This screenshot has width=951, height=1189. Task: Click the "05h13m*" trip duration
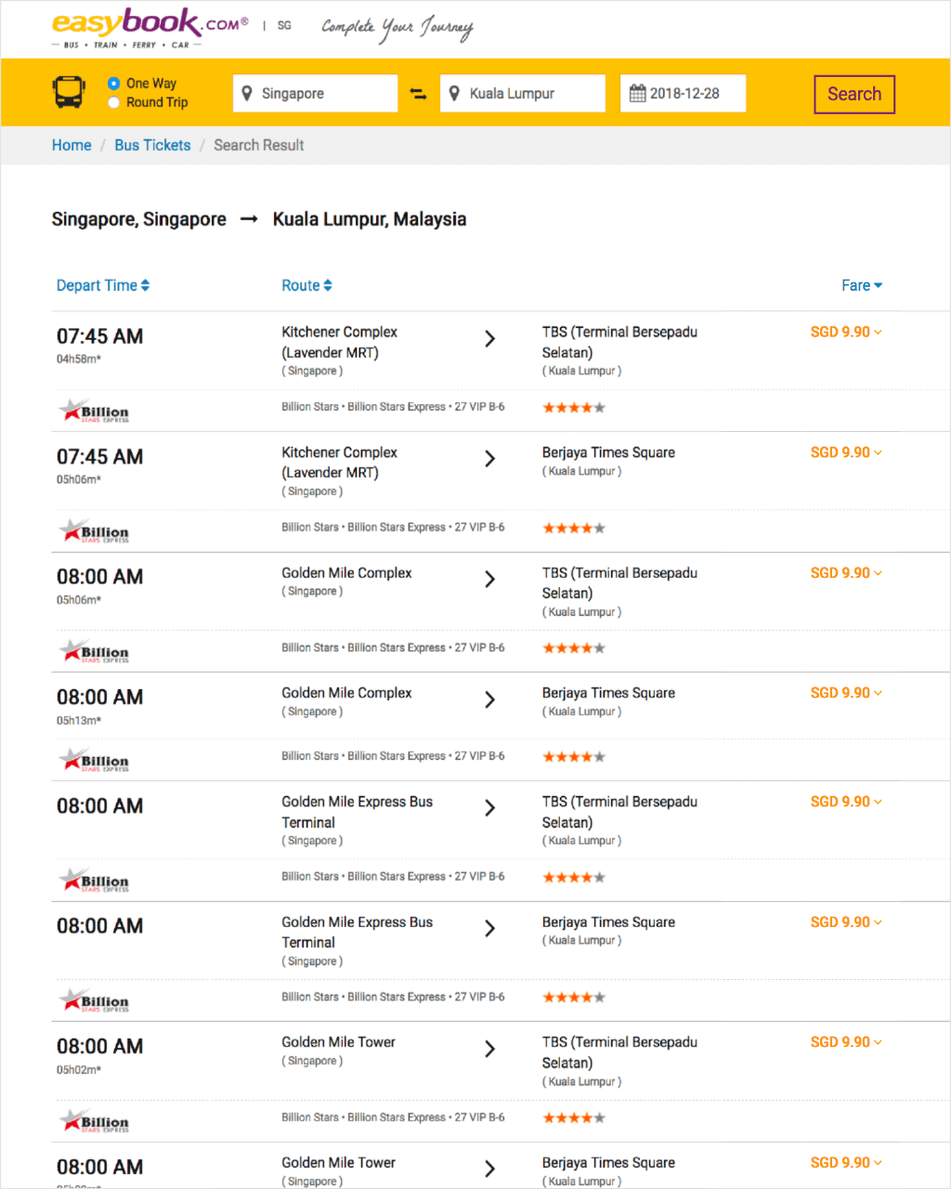[79, 721]
